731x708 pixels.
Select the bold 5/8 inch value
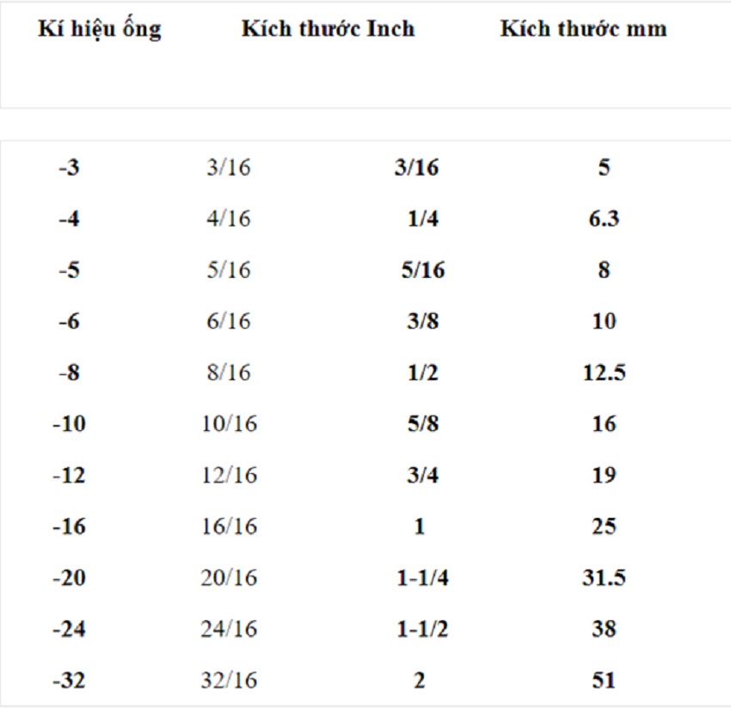[422, 423]
